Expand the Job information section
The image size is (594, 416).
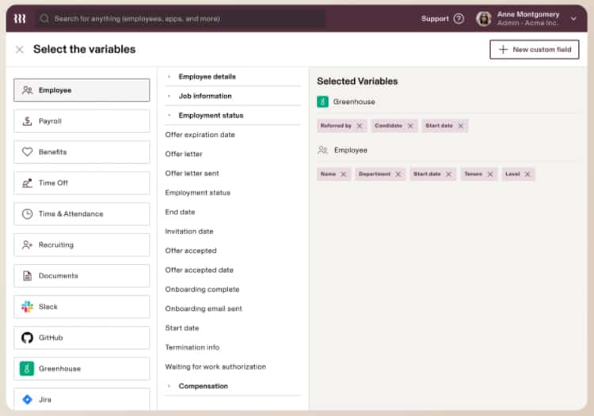click(233, 96)
